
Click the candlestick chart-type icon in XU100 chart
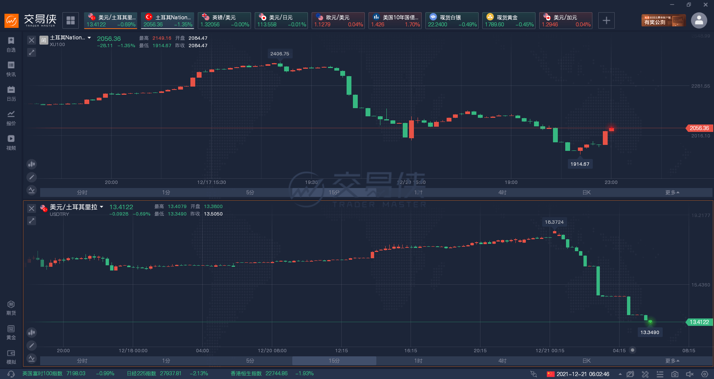pyautogui.click(x=32, y=164)
